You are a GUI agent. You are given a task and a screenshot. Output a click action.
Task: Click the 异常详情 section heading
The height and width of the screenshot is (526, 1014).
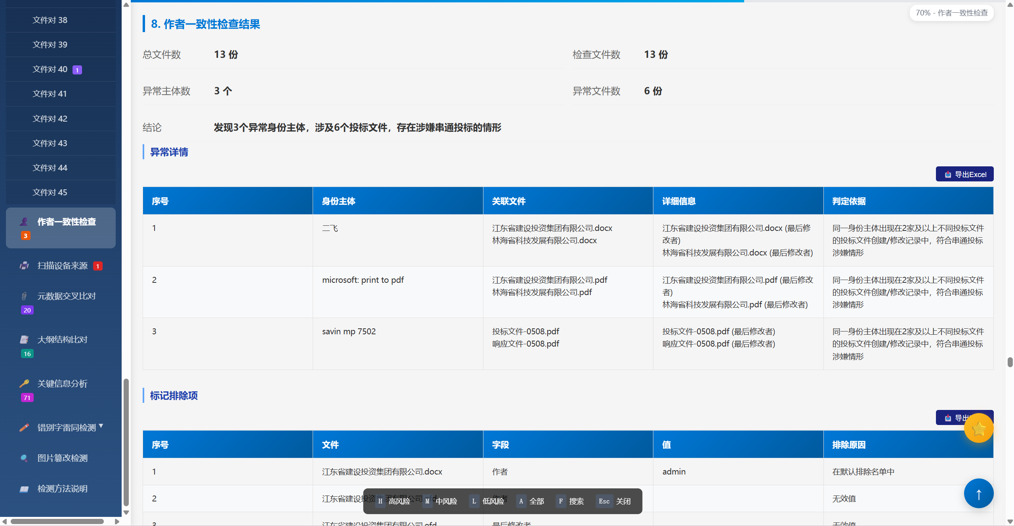pos(169,152)
